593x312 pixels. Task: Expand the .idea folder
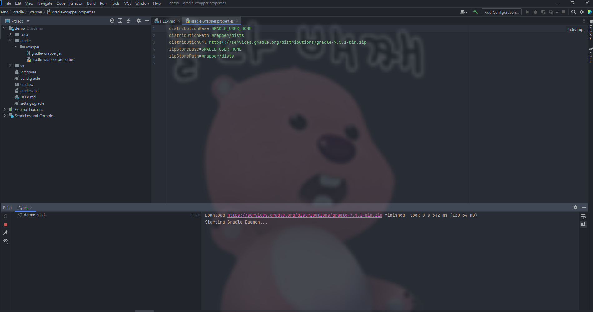tap(11, 34)
